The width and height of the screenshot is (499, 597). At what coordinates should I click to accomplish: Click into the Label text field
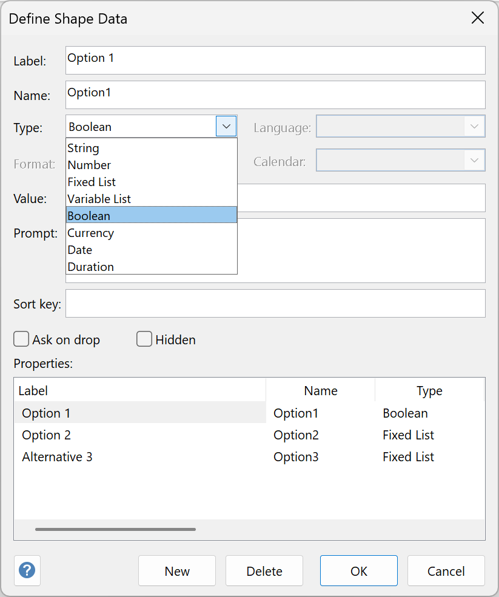(x=275, y=60)
